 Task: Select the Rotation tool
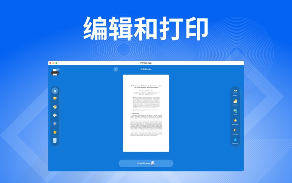235,102
